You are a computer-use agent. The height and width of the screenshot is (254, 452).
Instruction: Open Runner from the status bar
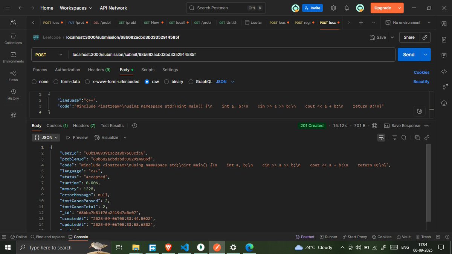click(328, 237)
